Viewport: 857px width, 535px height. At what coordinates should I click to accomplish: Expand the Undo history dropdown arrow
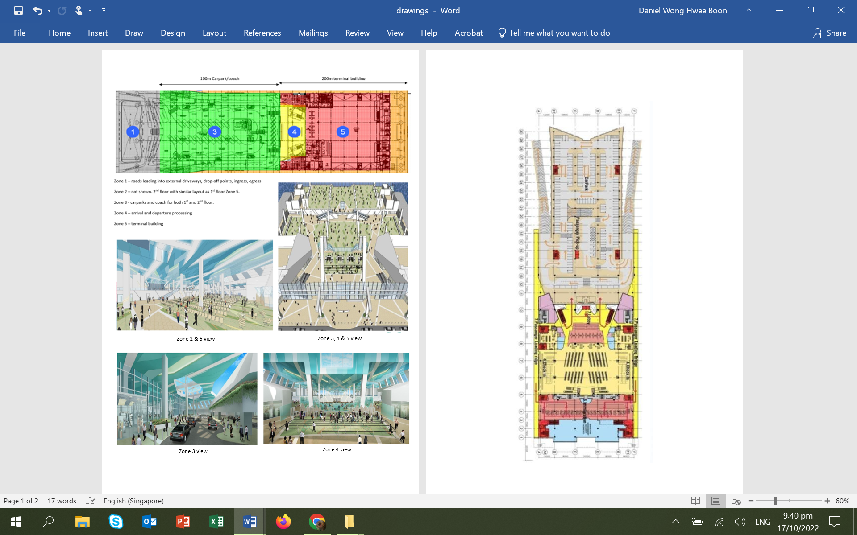point(49,10)
